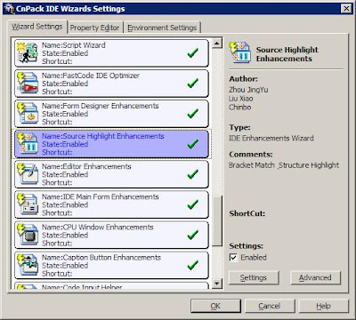Select Name:Editor Enhancements row text

click(x=86, y=166)
